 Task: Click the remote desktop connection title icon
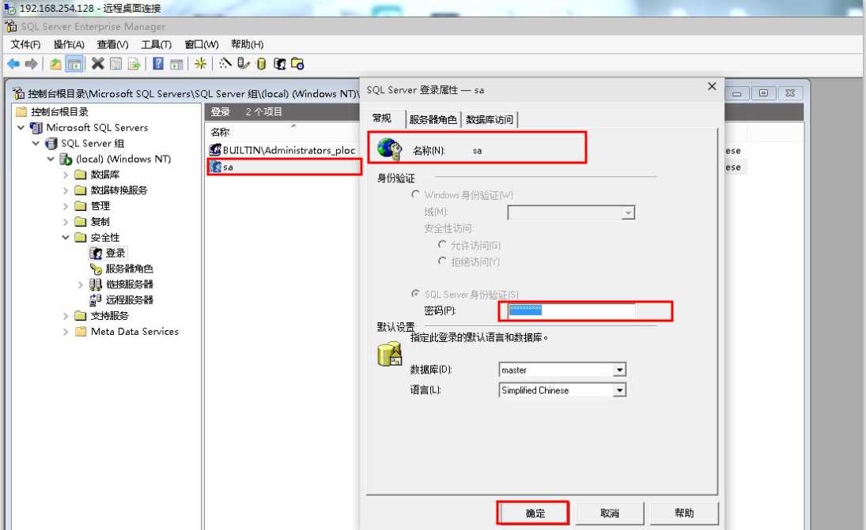click(x=9, y=8)
